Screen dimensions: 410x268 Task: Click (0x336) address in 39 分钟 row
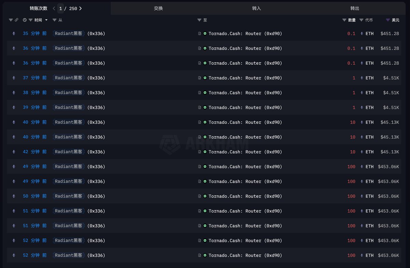(96, 107)
